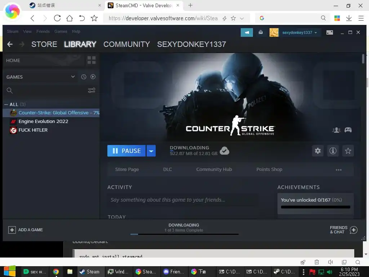Open the game information icon
Screen dimensions: 369x277
pos(333,151)
